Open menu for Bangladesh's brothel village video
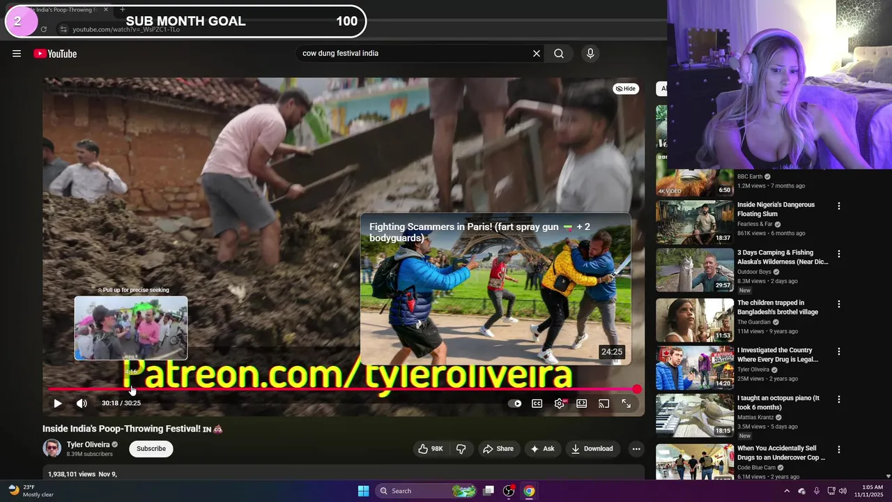892x502 pixels. [839, 304]
